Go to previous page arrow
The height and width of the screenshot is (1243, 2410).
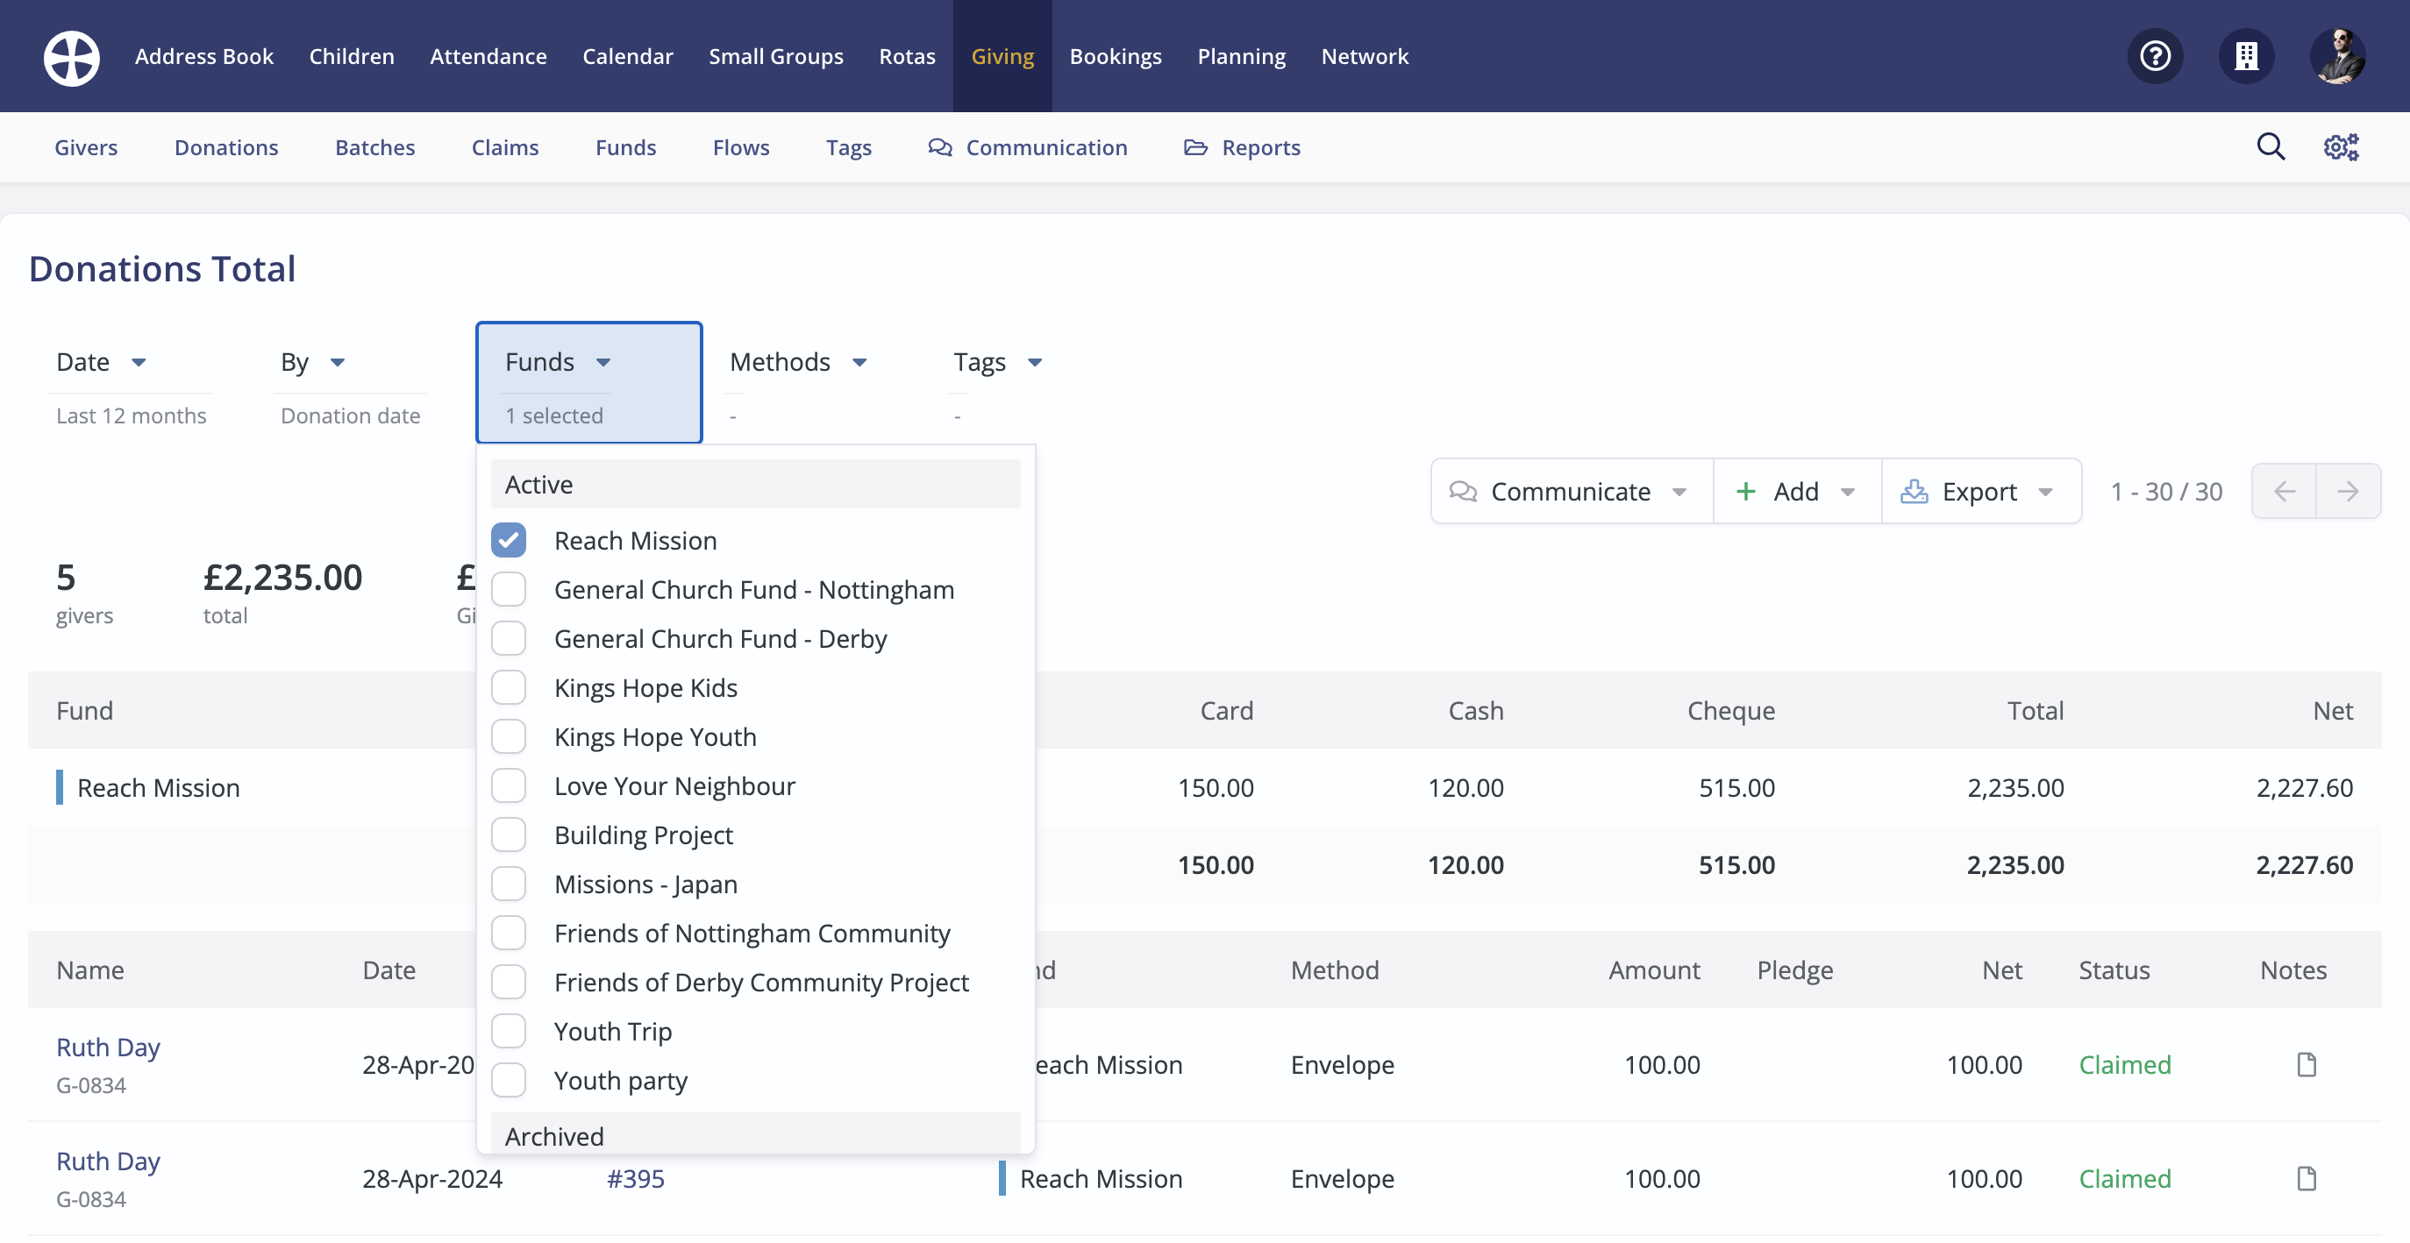coord(2284,491)
